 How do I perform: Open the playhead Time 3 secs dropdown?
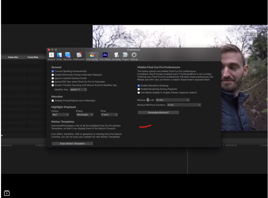(109, 115)
